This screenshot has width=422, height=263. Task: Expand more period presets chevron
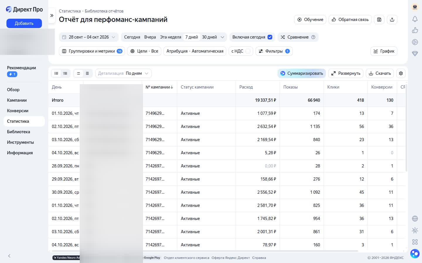(222, 37)
